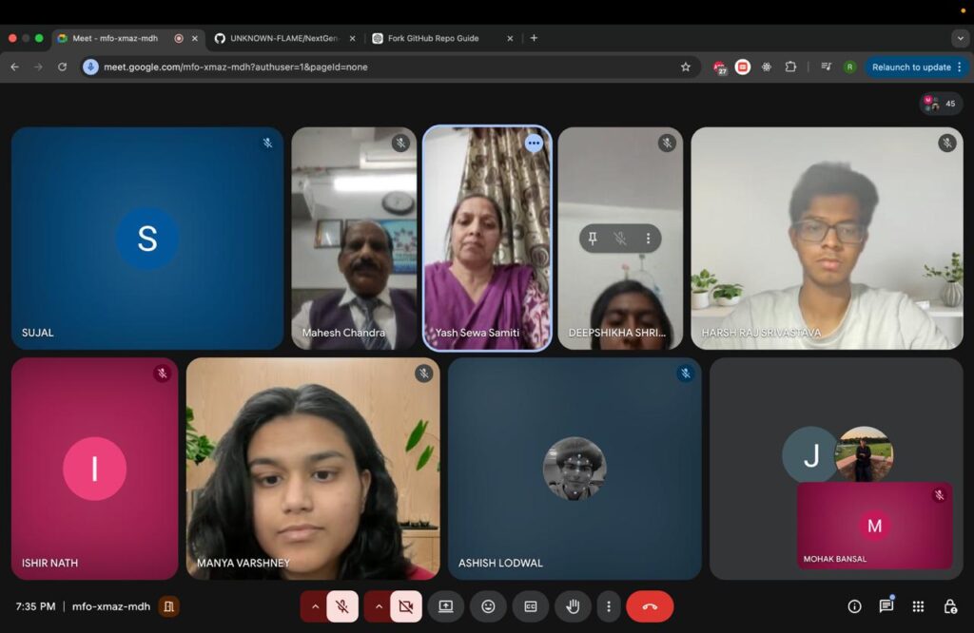The height and width of the screenshot is (633, 974).
Task: Open meeting details info icon
Action: (854, 606)
